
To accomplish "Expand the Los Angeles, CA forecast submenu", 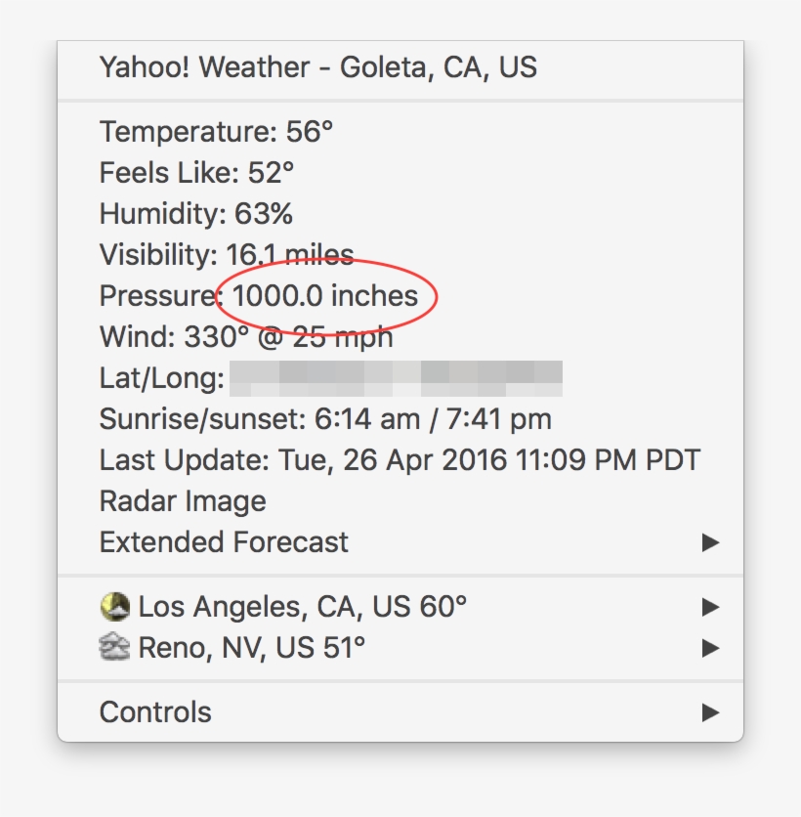I will pyautogui.click(x=712, y=607).
